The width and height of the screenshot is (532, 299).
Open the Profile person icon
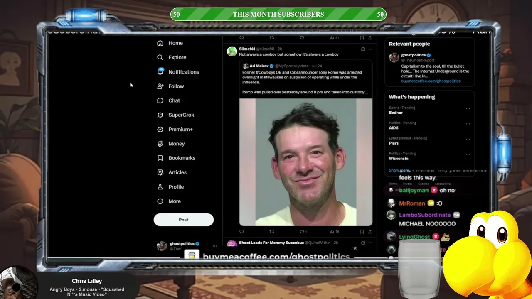pyautogui.click(x=160, y=187)
